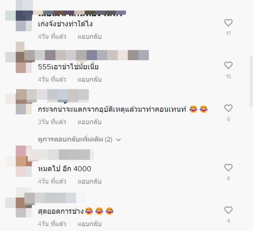Reply to the 'สุดยอดการช่าง' comment

point(89,224)
